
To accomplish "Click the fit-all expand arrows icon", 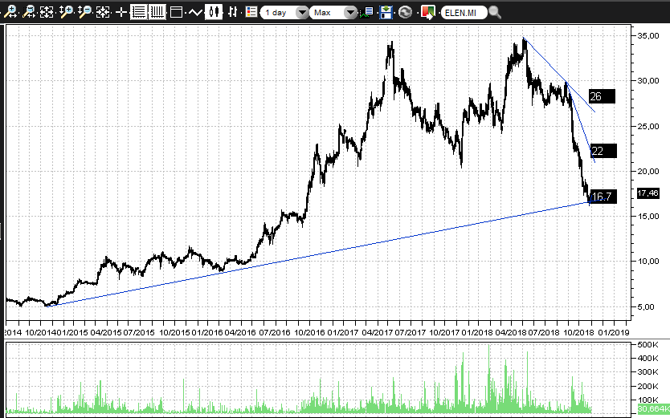I will click(x=47, y=12).
